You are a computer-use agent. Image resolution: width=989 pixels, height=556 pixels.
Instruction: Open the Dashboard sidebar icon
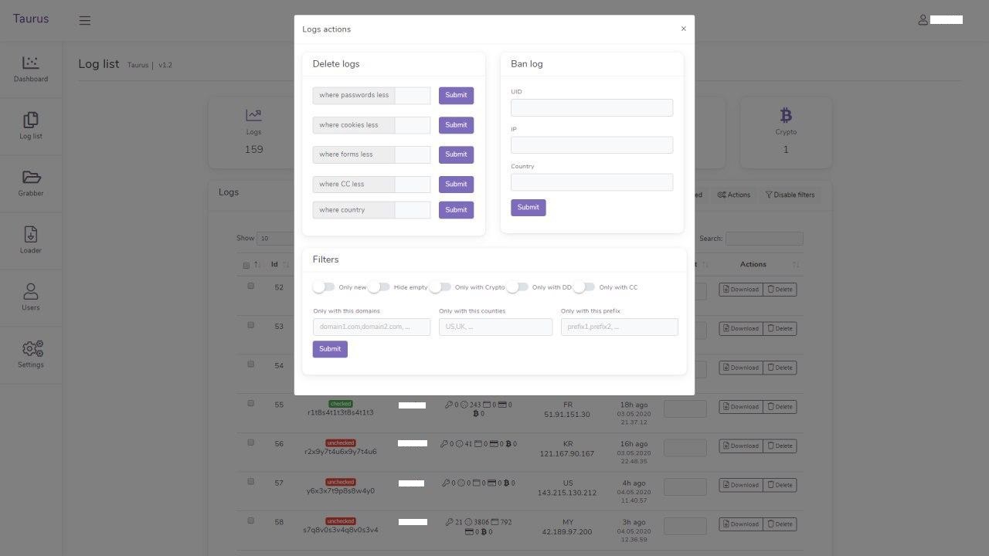(x=31, y=63)
